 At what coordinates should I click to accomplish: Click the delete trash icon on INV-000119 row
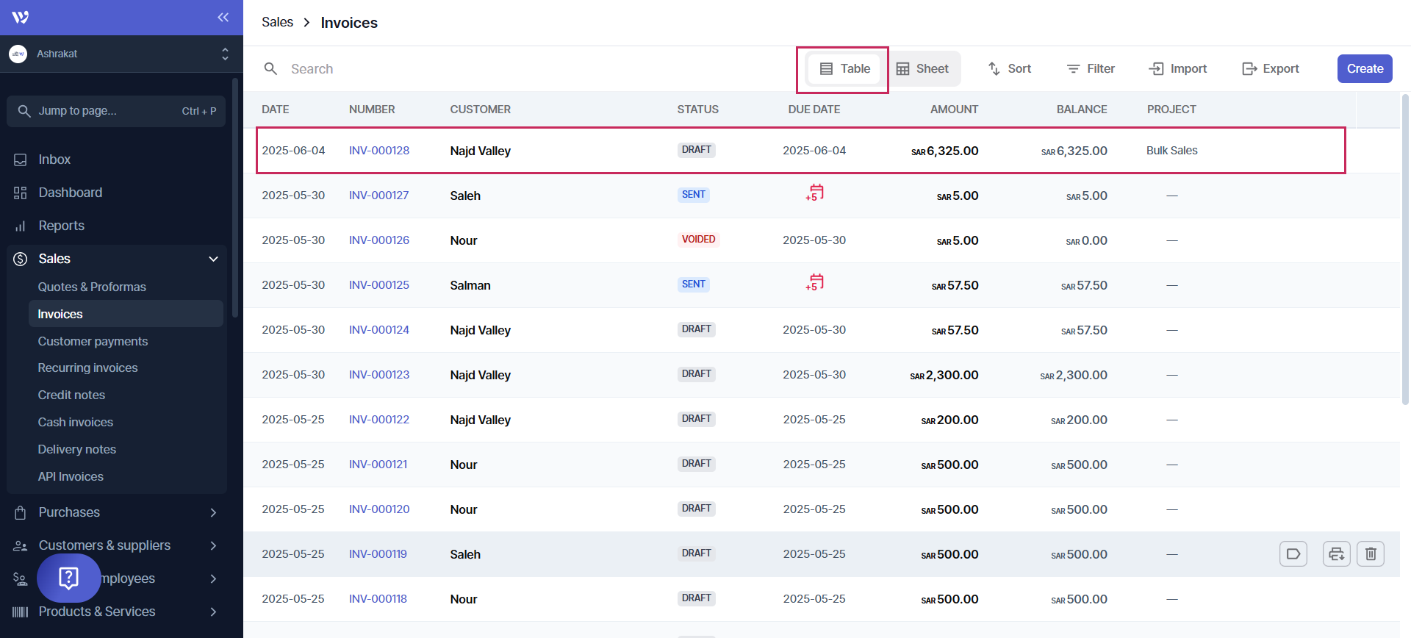[x=1370, y=553]
